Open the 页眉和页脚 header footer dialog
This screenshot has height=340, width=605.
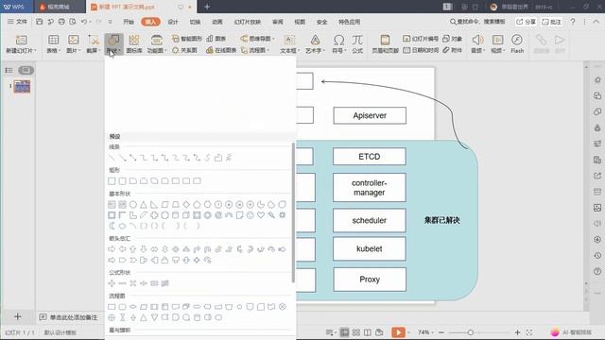tap(385, 43)
